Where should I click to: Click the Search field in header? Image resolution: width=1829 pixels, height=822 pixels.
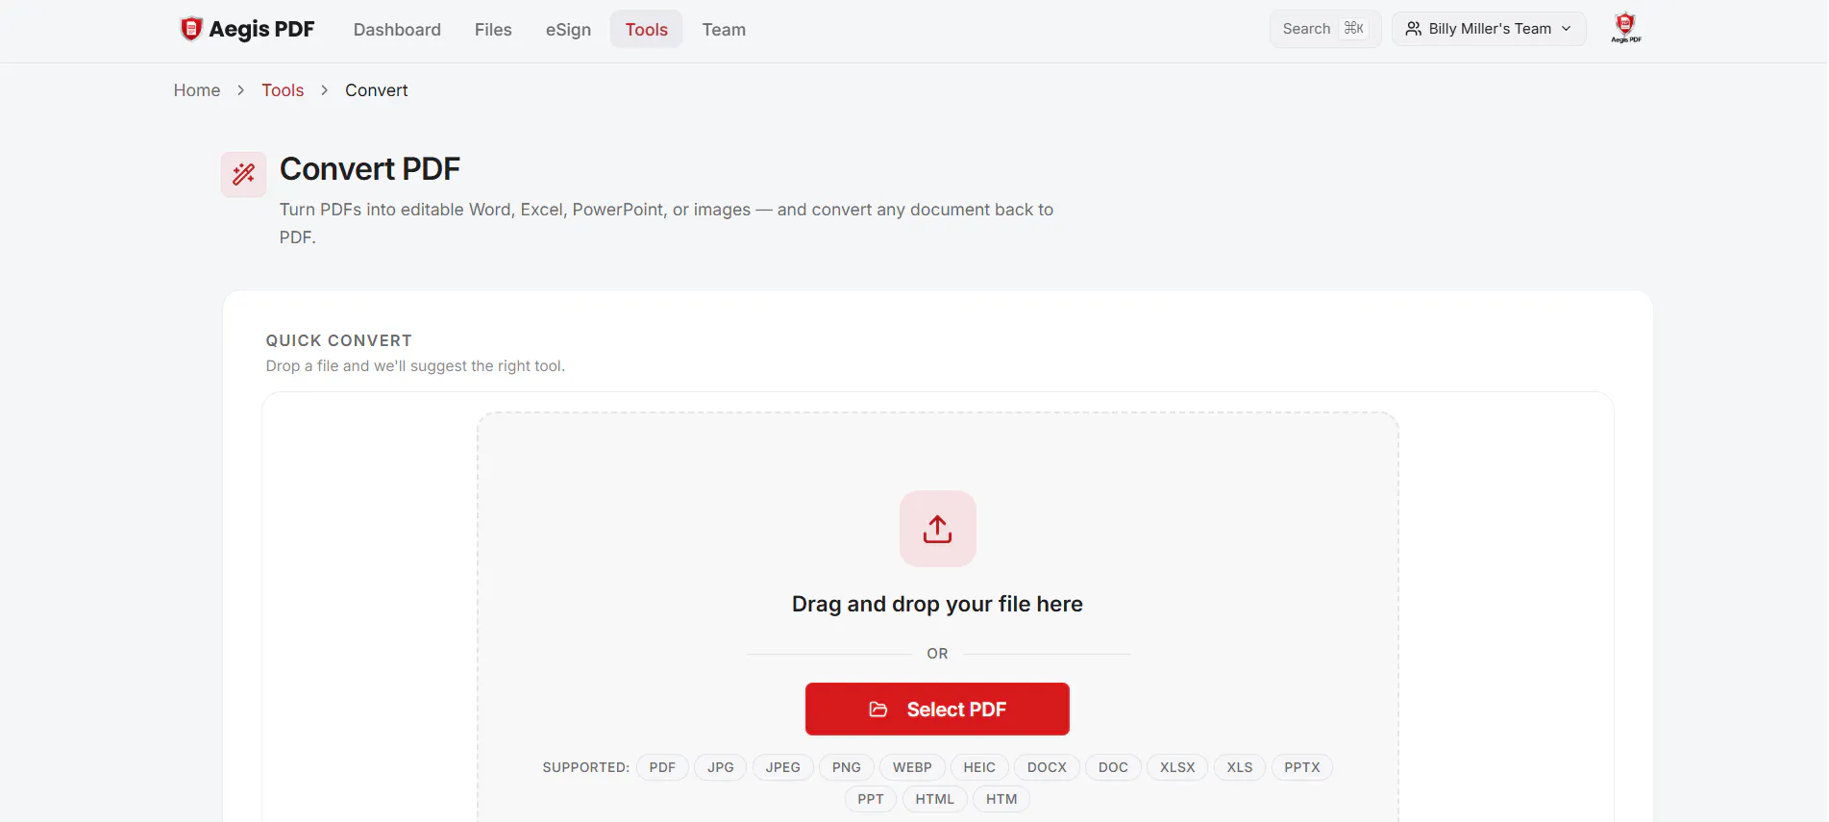point(1324,29)
